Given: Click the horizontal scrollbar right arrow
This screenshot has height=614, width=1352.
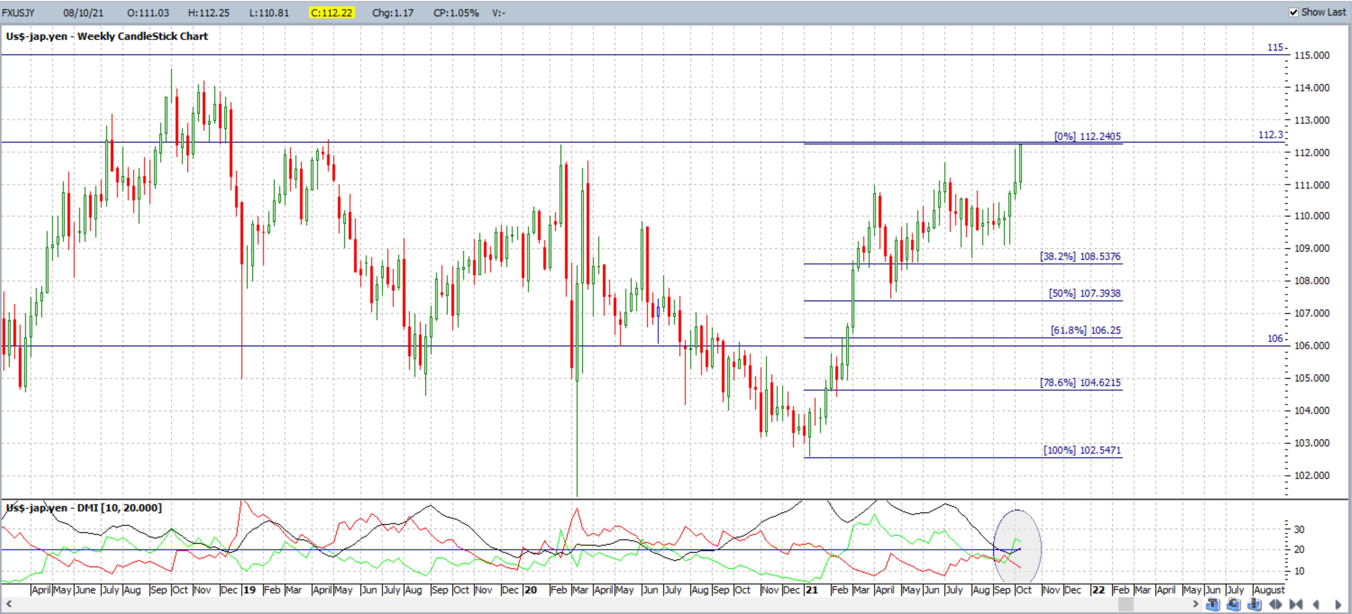Looking at the screenshot, I should pos(1196,605).
